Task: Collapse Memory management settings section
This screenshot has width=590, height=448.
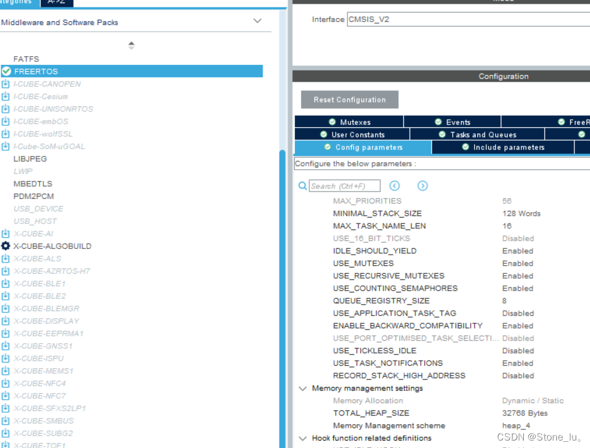Action: pos(302,388)
